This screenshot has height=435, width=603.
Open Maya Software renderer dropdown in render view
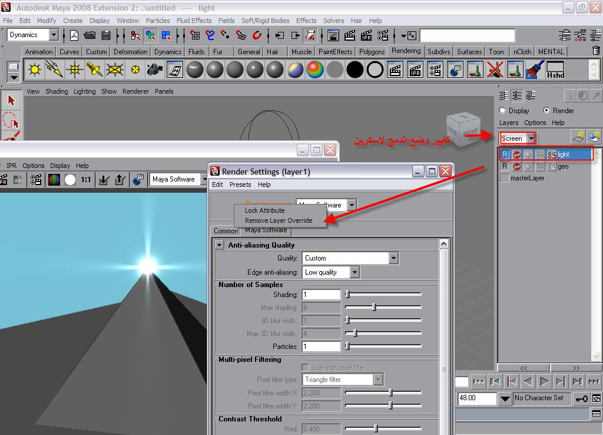tap(204, 179)
